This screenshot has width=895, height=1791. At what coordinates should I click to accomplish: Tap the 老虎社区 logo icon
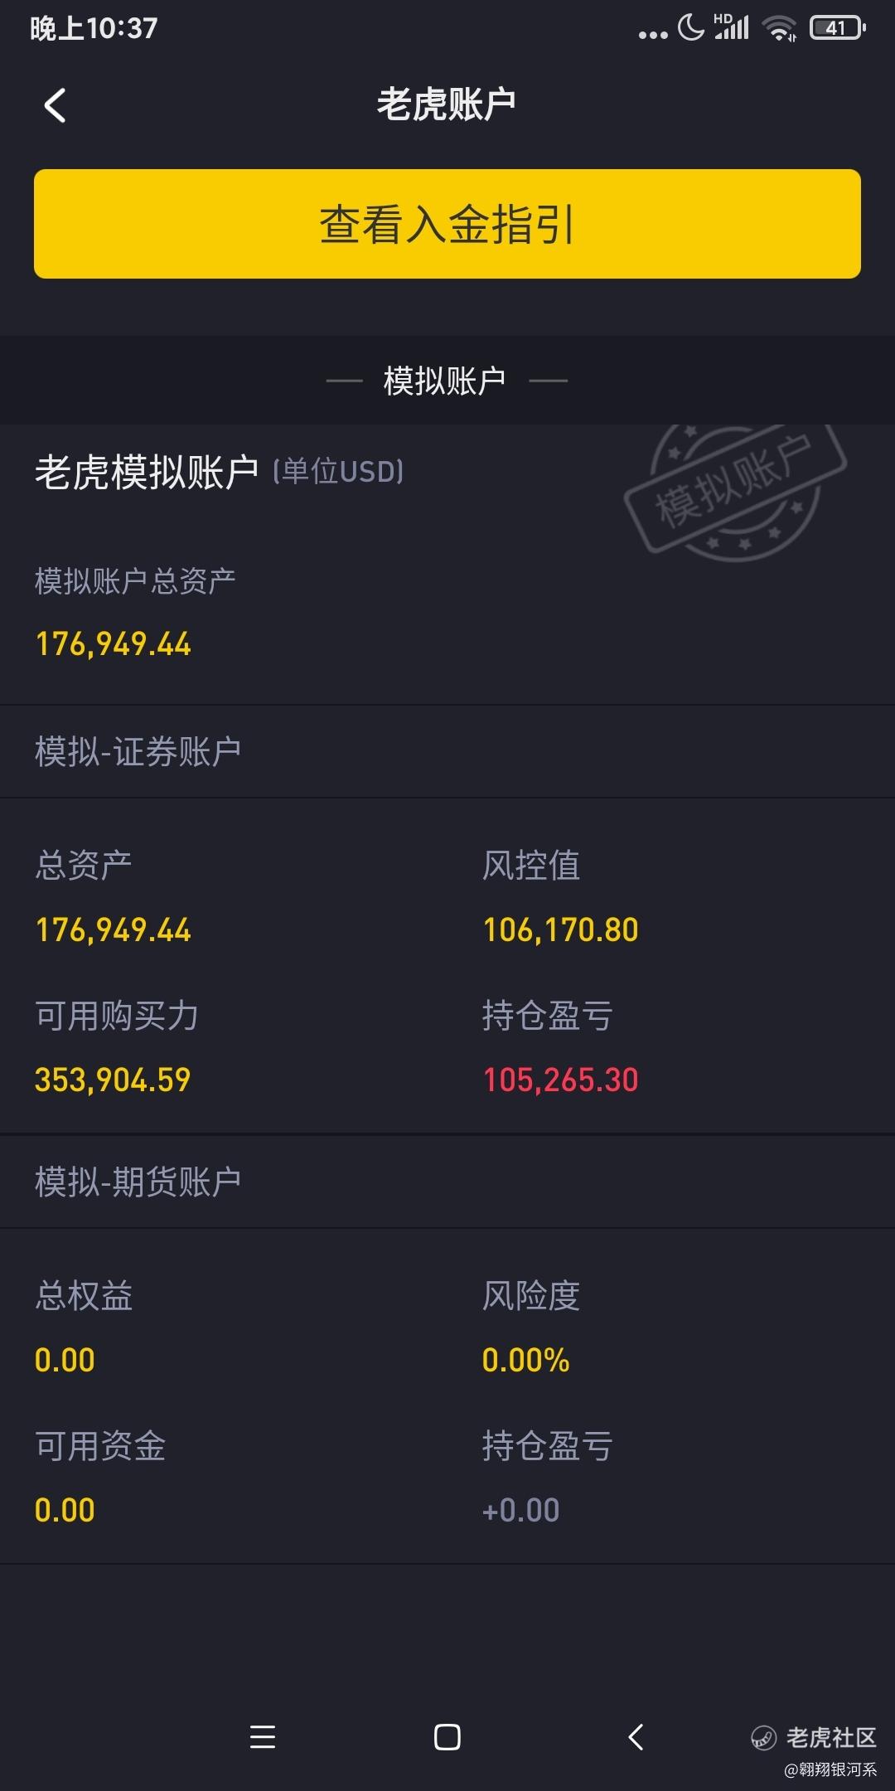point(763,1737)
